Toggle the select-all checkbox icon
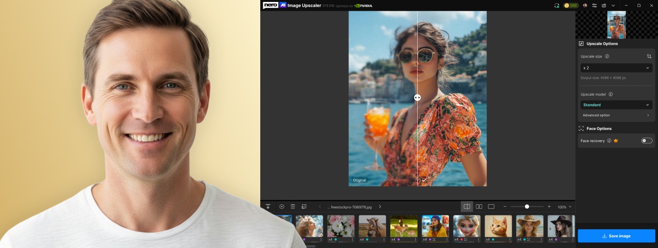 [304, 207]
